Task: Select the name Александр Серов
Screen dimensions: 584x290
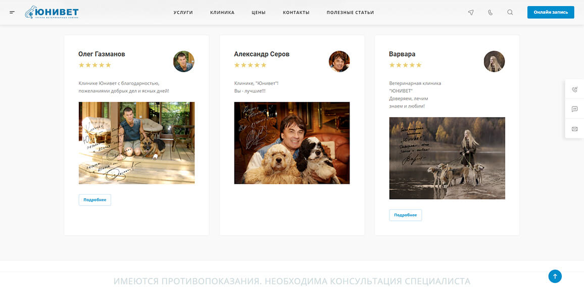Action: (262, 55)
